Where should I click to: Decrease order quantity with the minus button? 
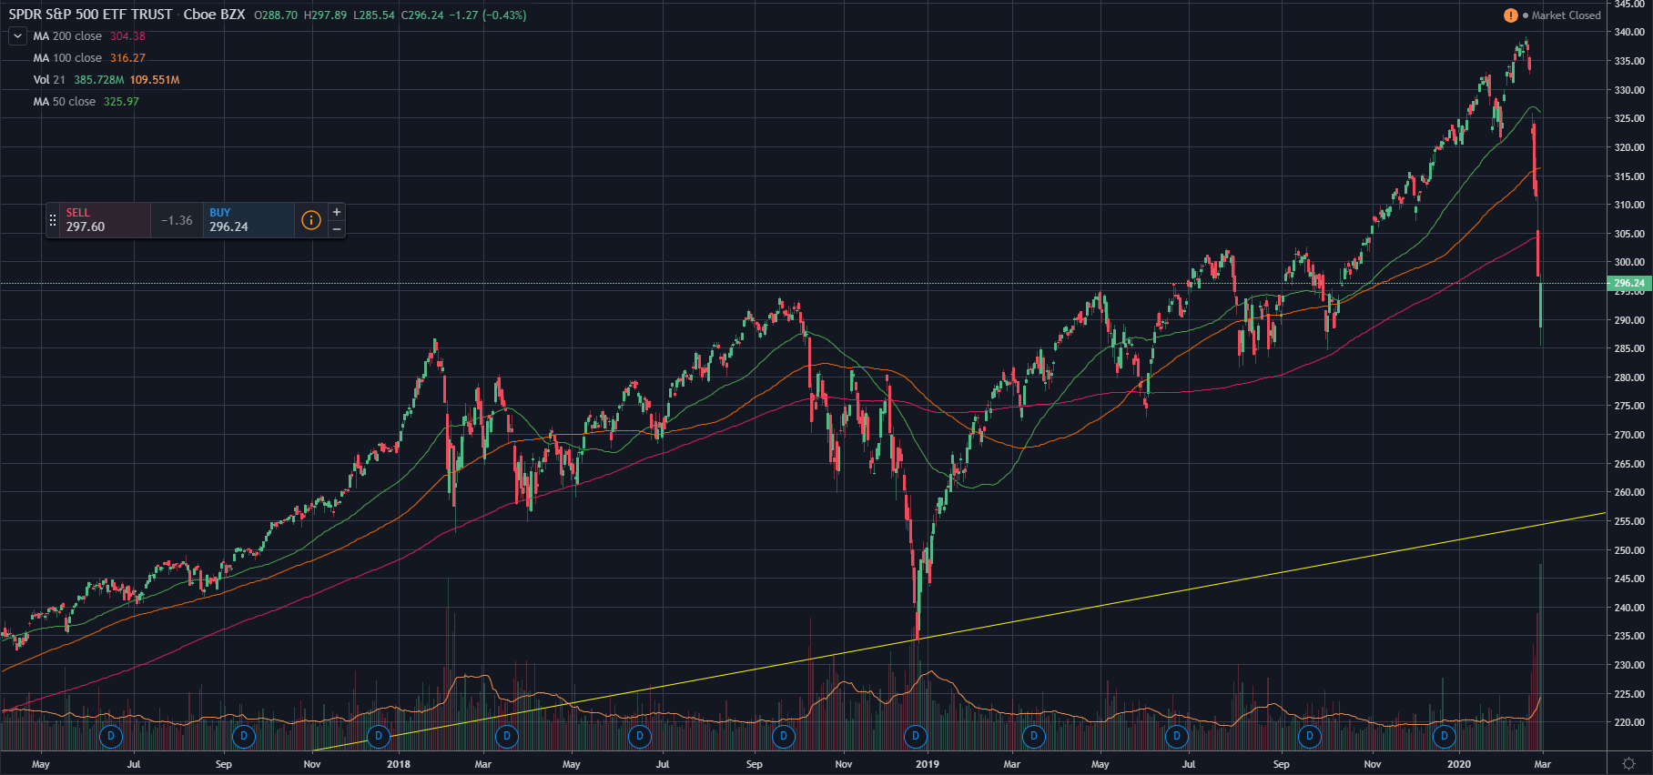click(x=337, y=229)
